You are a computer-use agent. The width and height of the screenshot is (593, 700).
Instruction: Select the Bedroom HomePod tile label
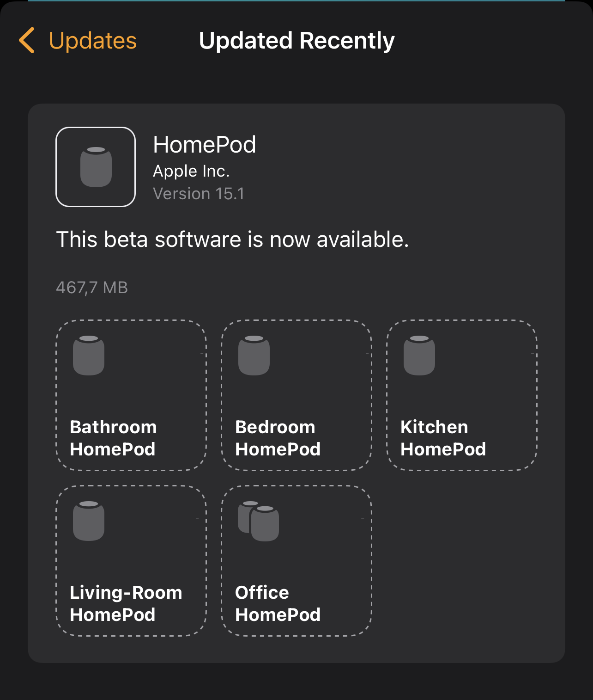[278, 438]
